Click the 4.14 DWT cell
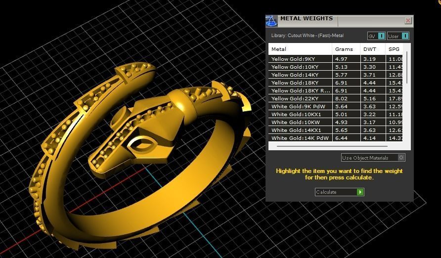This screenshot has height=258, width=441. click(373, 138)
